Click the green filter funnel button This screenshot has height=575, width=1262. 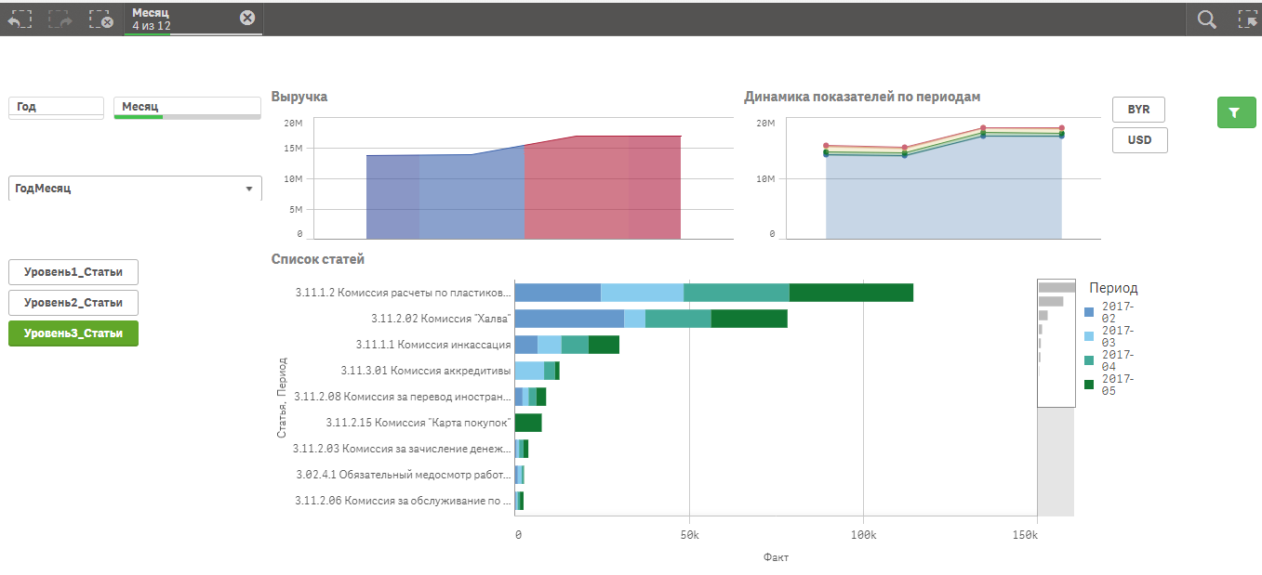1234,112
